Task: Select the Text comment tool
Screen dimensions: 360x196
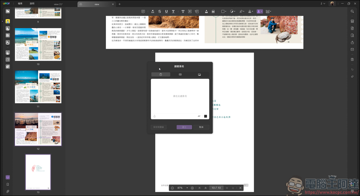Action: [x=183, y=11]
